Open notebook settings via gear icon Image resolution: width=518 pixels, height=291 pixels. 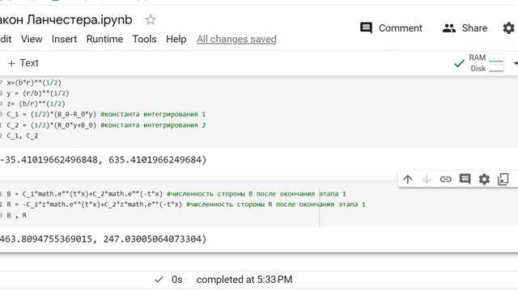pos(509,28)
